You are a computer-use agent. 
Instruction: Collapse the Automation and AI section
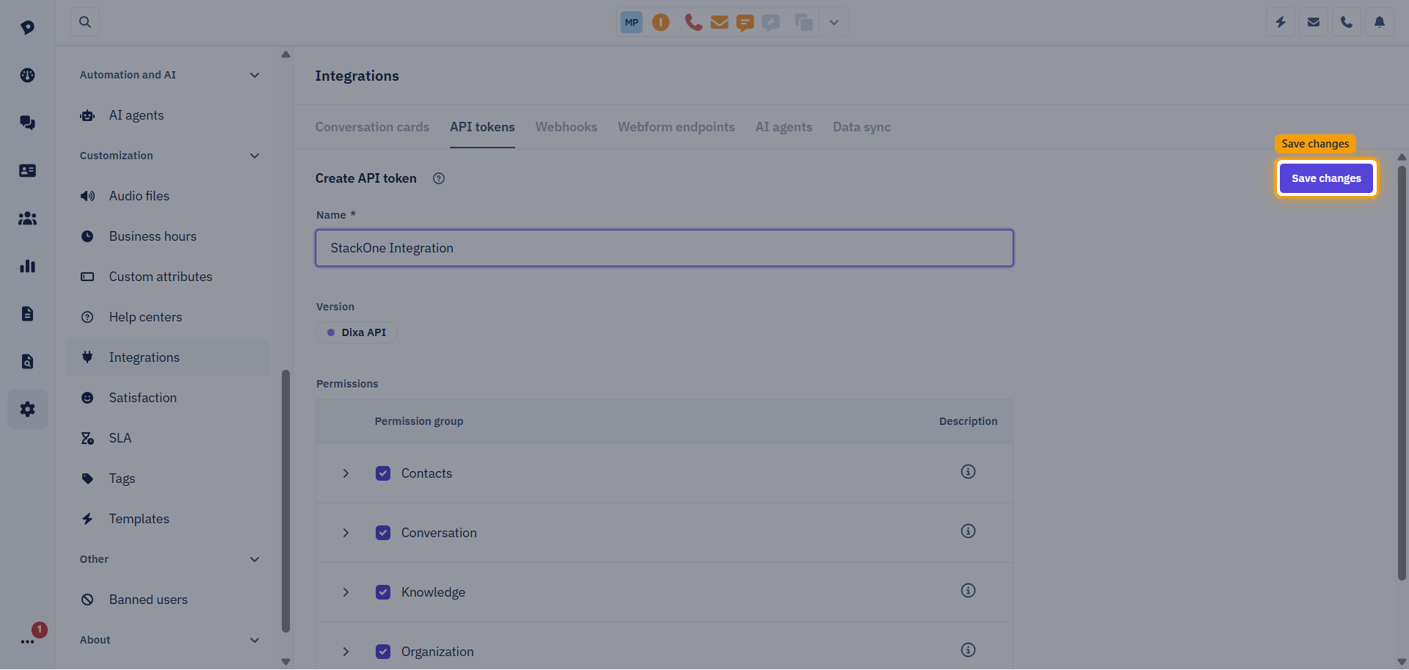255,75
